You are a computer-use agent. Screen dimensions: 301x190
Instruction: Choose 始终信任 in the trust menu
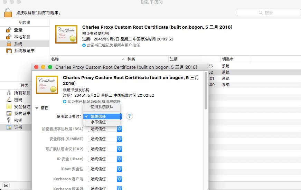(x=102, y=116)
